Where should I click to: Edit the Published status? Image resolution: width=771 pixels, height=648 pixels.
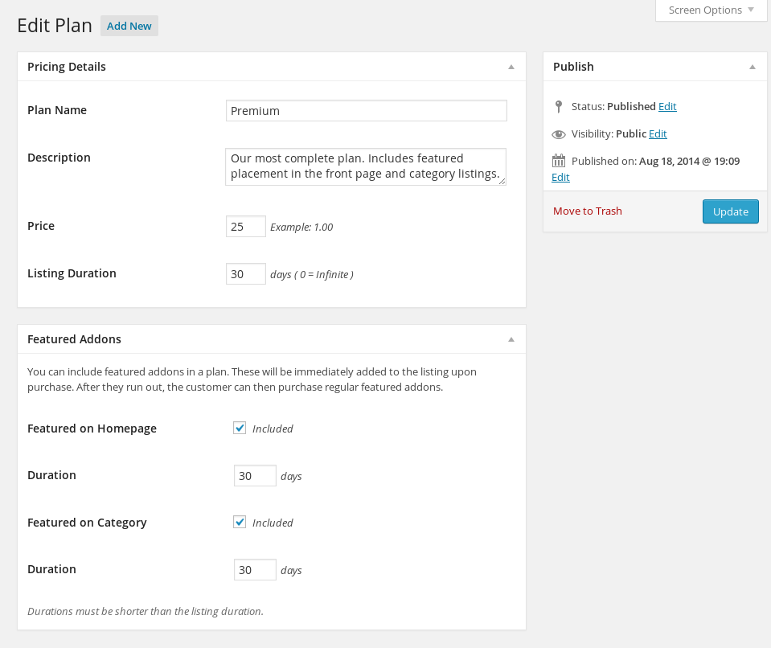point(667,106)
